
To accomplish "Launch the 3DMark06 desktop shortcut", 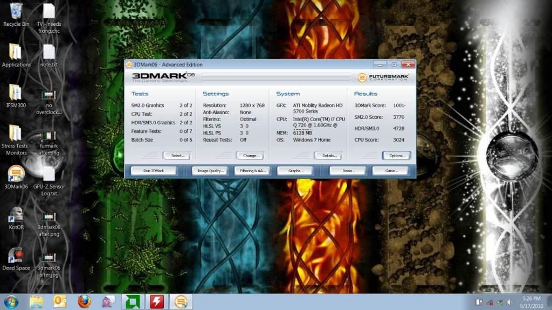I will [x=16, y=177].
